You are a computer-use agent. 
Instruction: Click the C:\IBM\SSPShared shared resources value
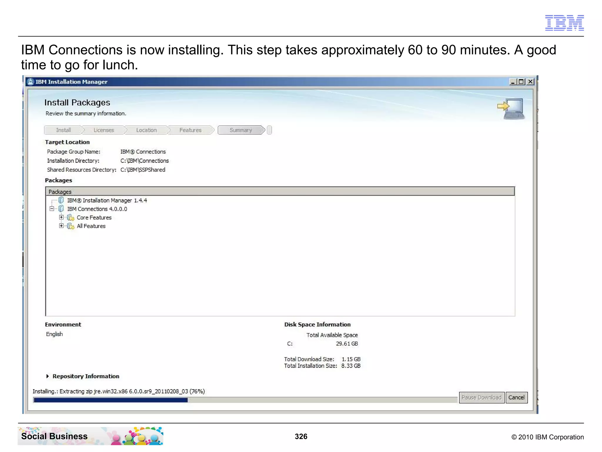(x=143, y=170)
